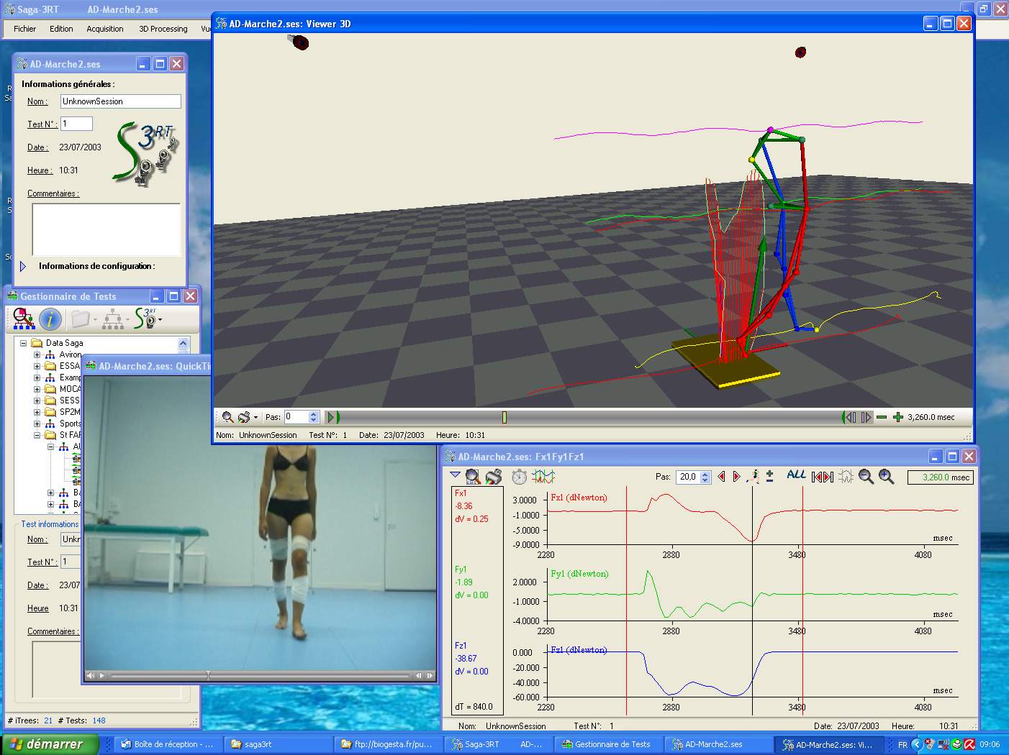
Task: Click the walking figure icon in graph toolbar
Action: coord(754,476)
